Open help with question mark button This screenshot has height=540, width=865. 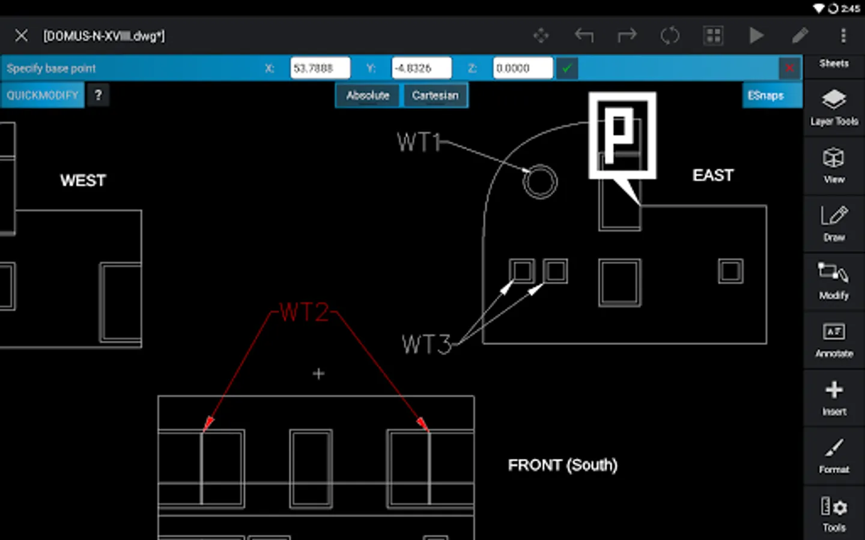click(99, 95)
